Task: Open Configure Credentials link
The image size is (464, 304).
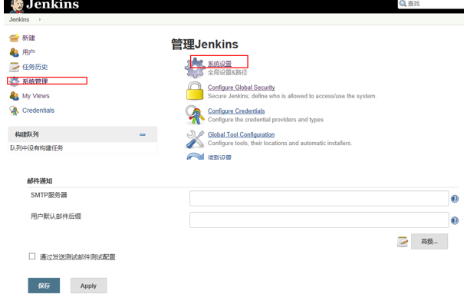Action: [236, 111]
